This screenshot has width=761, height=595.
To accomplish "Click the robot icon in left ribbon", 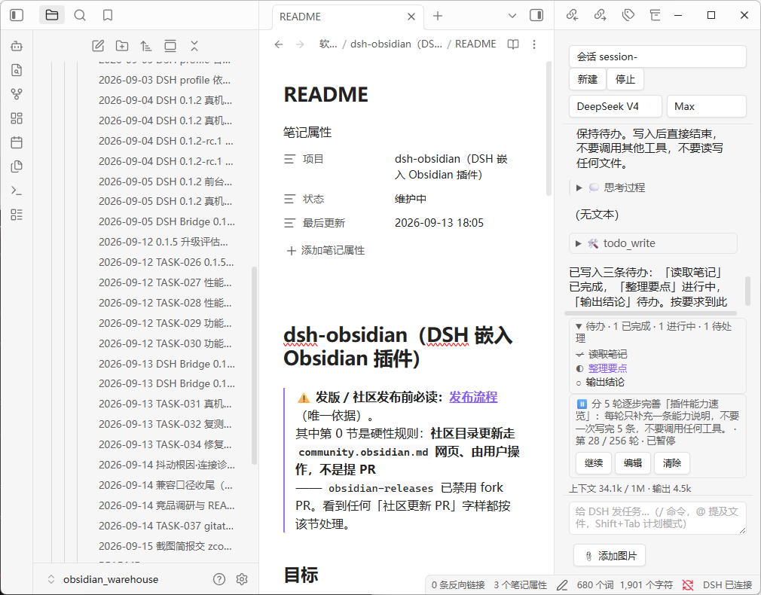I will click(x=17, y=46).
